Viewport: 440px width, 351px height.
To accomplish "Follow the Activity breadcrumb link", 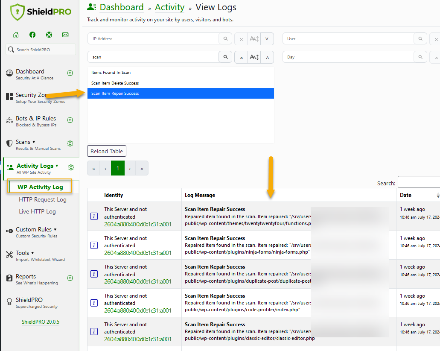I will [x=169, y=7].
